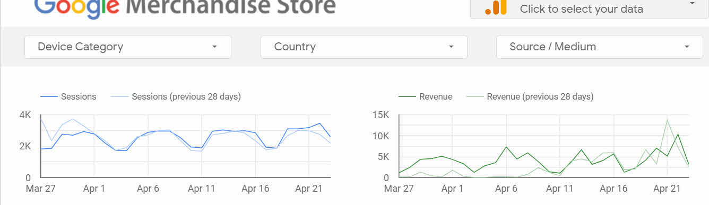Image resolution: width=709 pixels, height=205 pixels.
Task: Click the 'Apr 6' label on Sessions chart
Action: (148, 189)
